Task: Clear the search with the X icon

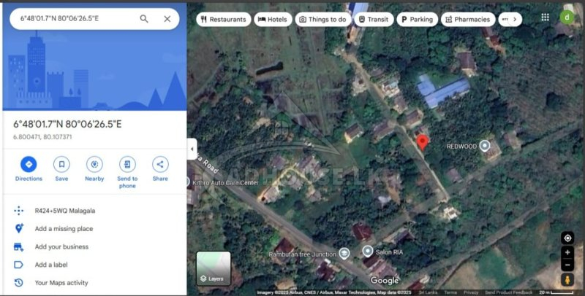Action: pyautogui.click(x=167, y=19)
